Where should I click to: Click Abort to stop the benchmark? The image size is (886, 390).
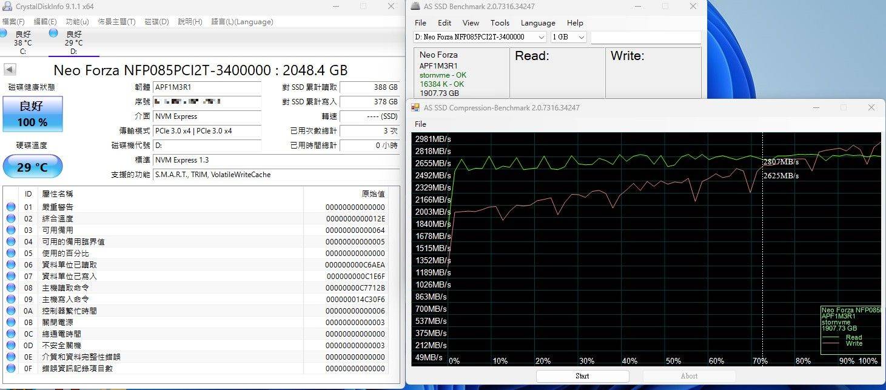[x=689, y=376]
